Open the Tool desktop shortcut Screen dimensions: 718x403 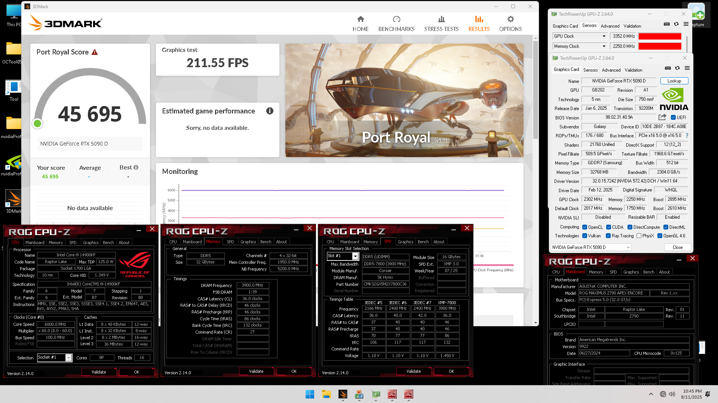coord(13,91)
